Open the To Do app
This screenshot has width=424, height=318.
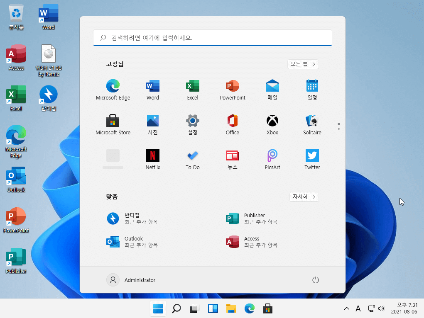pyautogui.click(x=193, y=159)
